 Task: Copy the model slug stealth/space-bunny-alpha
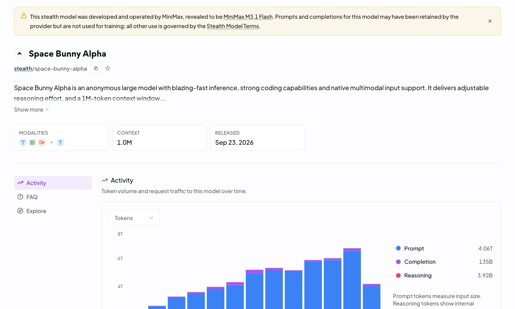click(x=96, y=68)
